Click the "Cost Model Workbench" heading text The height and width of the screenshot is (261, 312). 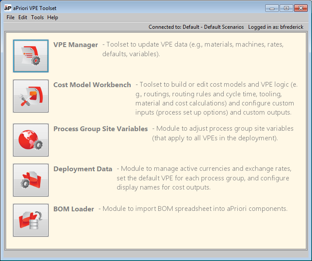92,85
